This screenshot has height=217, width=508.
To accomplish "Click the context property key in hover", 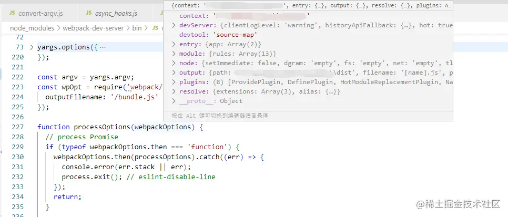I will pos(192,16).
